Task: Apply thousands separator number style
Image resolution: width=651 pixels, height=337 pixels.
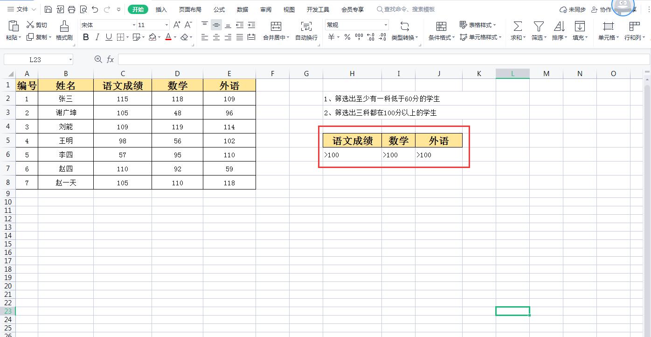Action: pos(359,37)
